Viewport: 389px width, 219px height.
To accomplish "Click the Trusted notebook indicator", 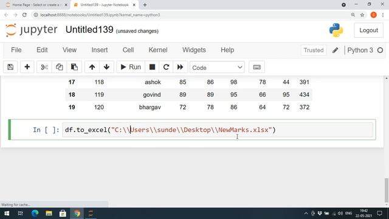I will (314, 50).
